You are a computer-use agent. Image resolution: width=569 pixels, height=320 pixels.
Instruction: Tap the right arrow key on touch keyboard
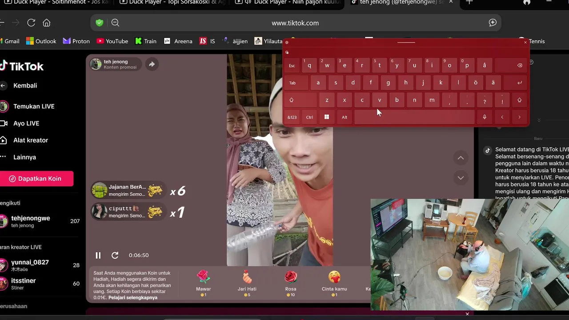click(x=519, y=117)
